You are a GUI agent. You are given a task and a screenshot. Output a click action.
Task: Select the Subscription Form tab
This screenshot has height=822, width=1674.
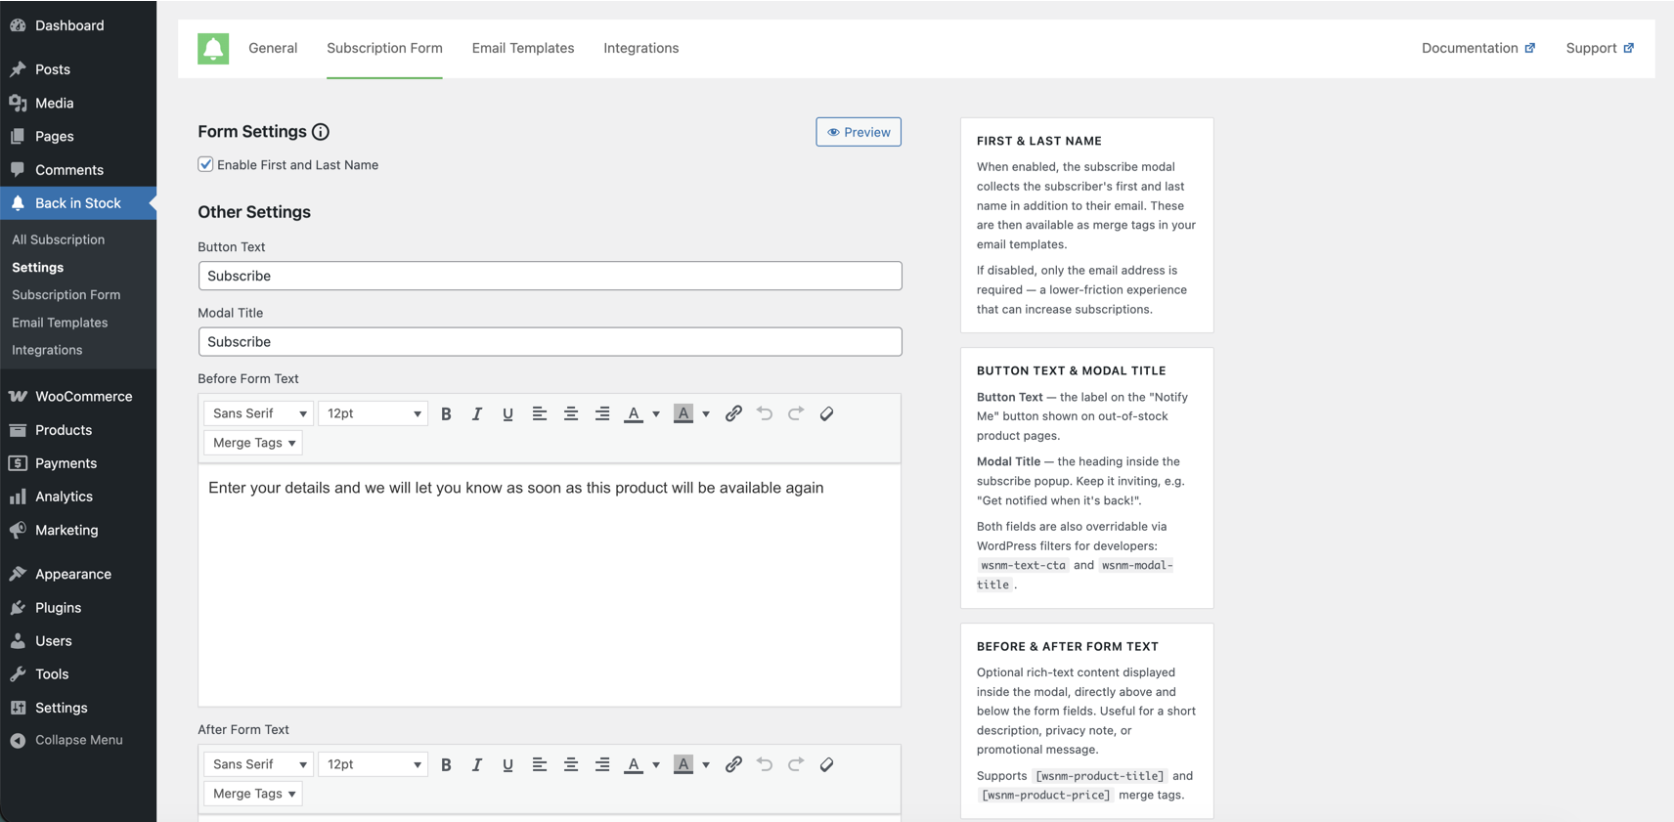[384, 48]
